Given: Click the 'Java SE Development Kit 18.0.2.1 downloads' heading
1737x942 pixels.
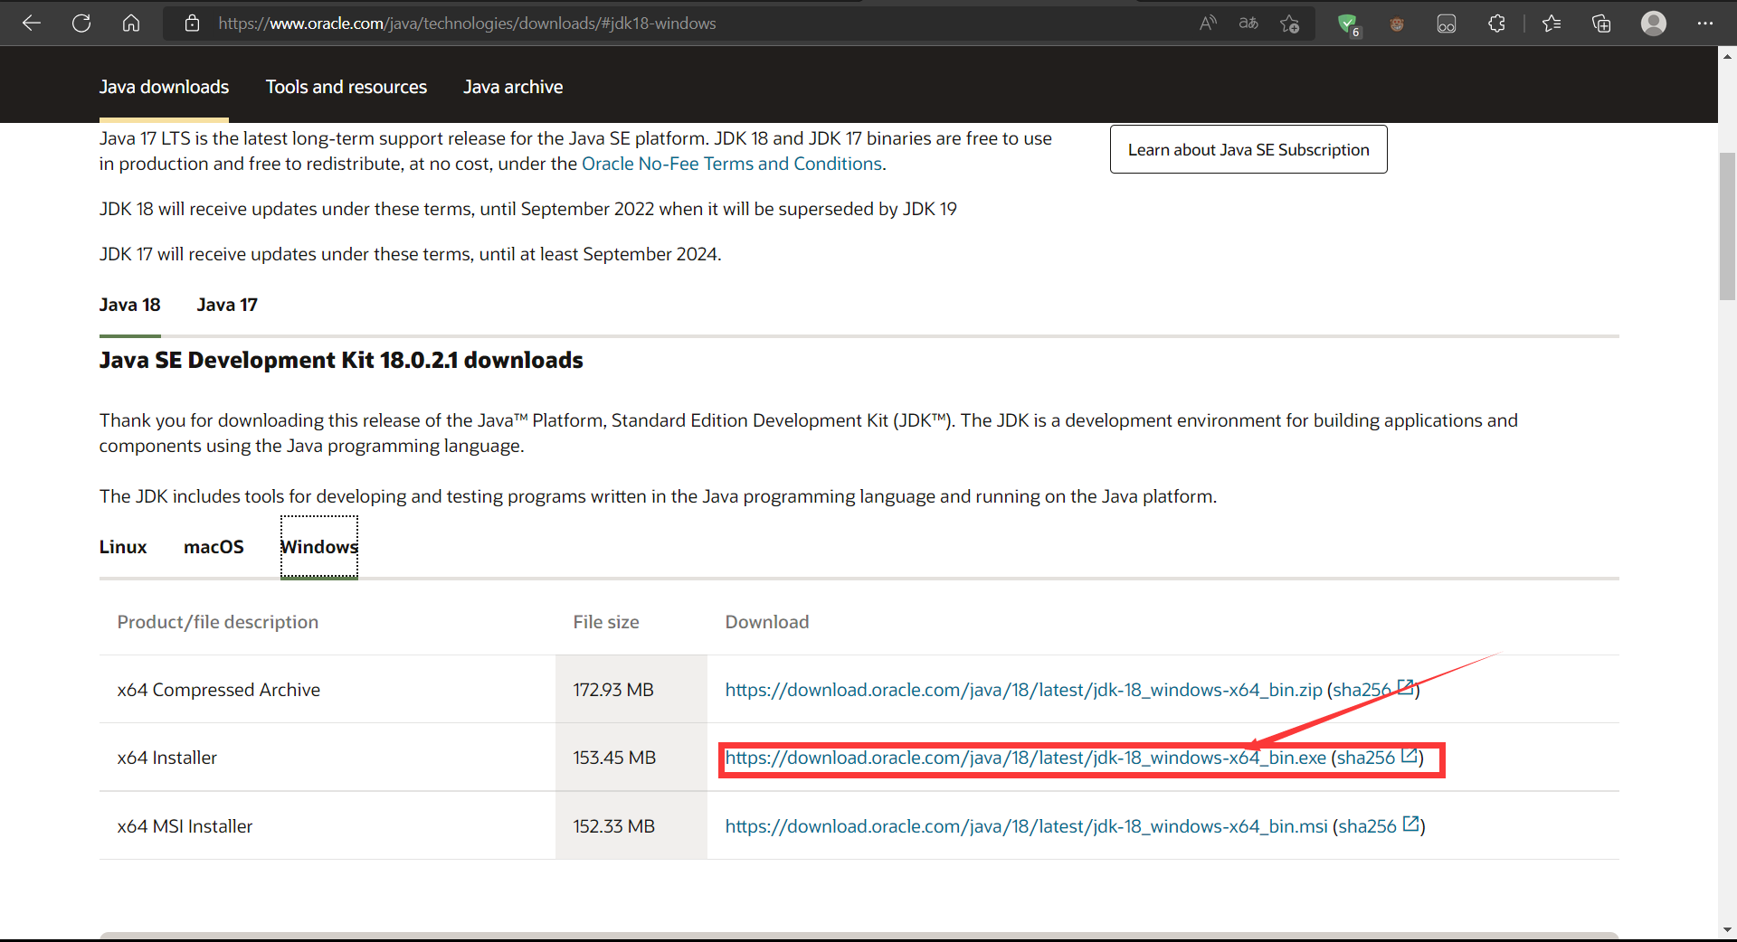Looking at the screenshot, I should tap(341, 360).
